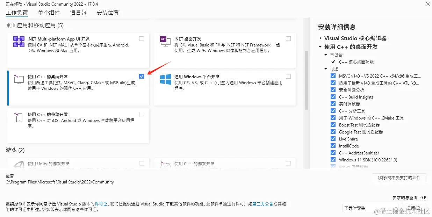Image resolution: width=432 pixels, height=217 pixels.
Task: Click the 使用 C++ 的移动开发 card title
Action: [x=48, y=114]
